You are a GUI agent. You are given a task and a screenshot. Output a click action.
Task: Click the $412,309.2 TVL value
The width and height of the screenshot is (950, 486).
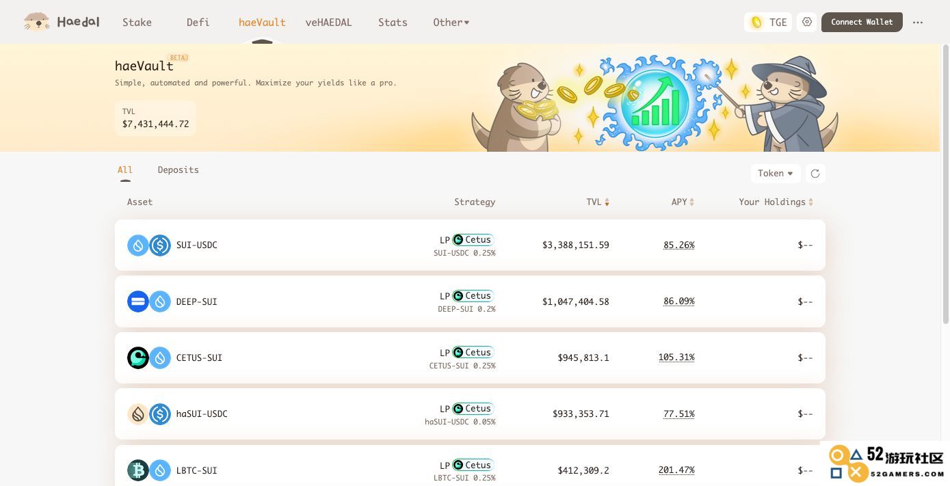pos(583,470)
